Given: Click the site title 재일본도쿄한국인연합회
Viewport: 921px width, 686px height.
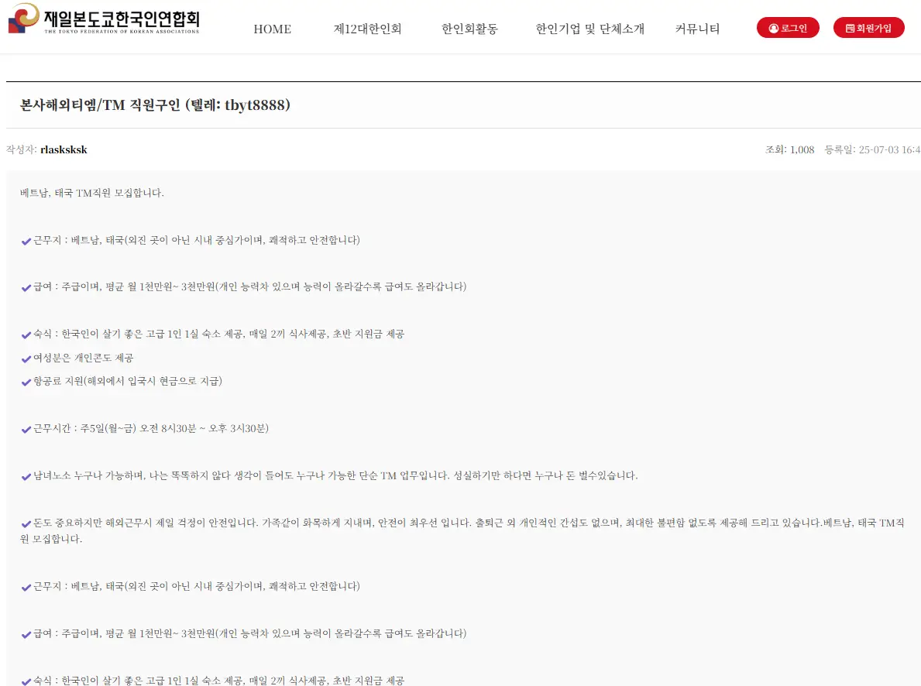Looking at the screenshot, I should [x=122, y=19].
